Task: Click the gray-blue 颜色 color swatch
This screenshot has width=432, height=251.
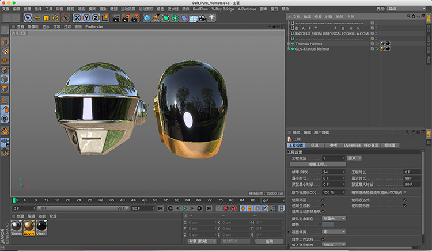Action: tap(328, 225)
